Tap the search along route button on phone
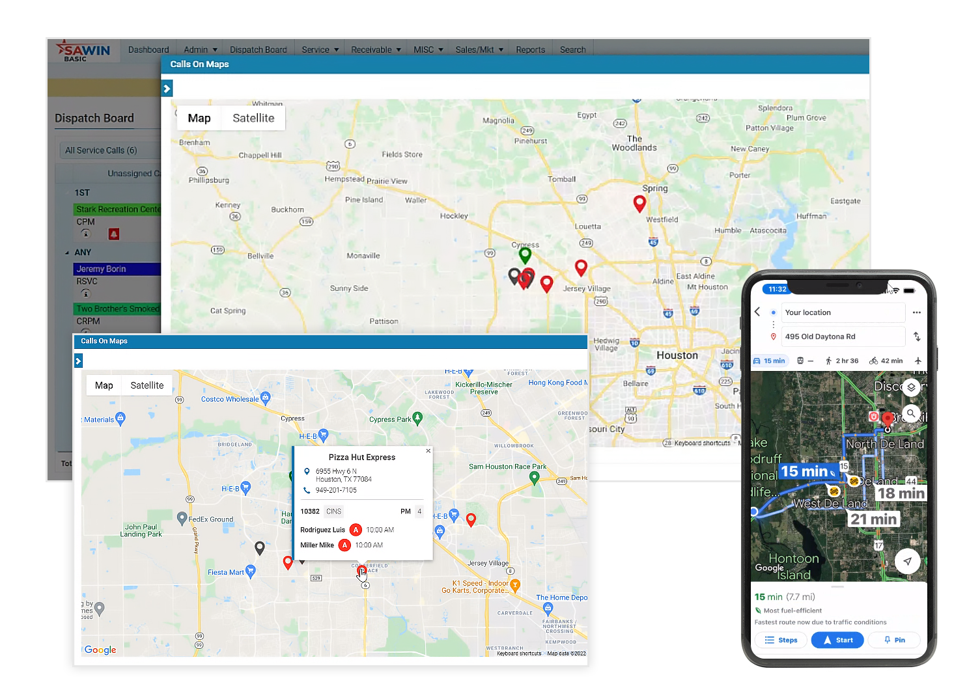The image size is (967, 686). [911, 413]
